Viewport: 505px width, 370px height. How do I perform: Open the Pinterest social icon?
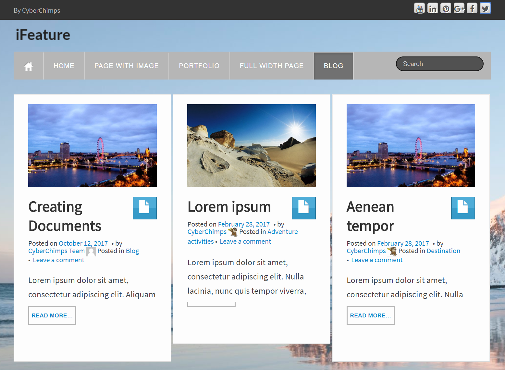click(446, 8)
